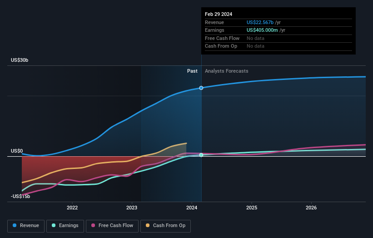Click the Earnings row label in tooltip
The width and height of the screenshot is (373, 238).
click(214, 30)
